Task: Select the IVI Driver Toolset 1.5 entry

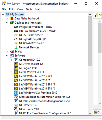Action: [31, 64]
